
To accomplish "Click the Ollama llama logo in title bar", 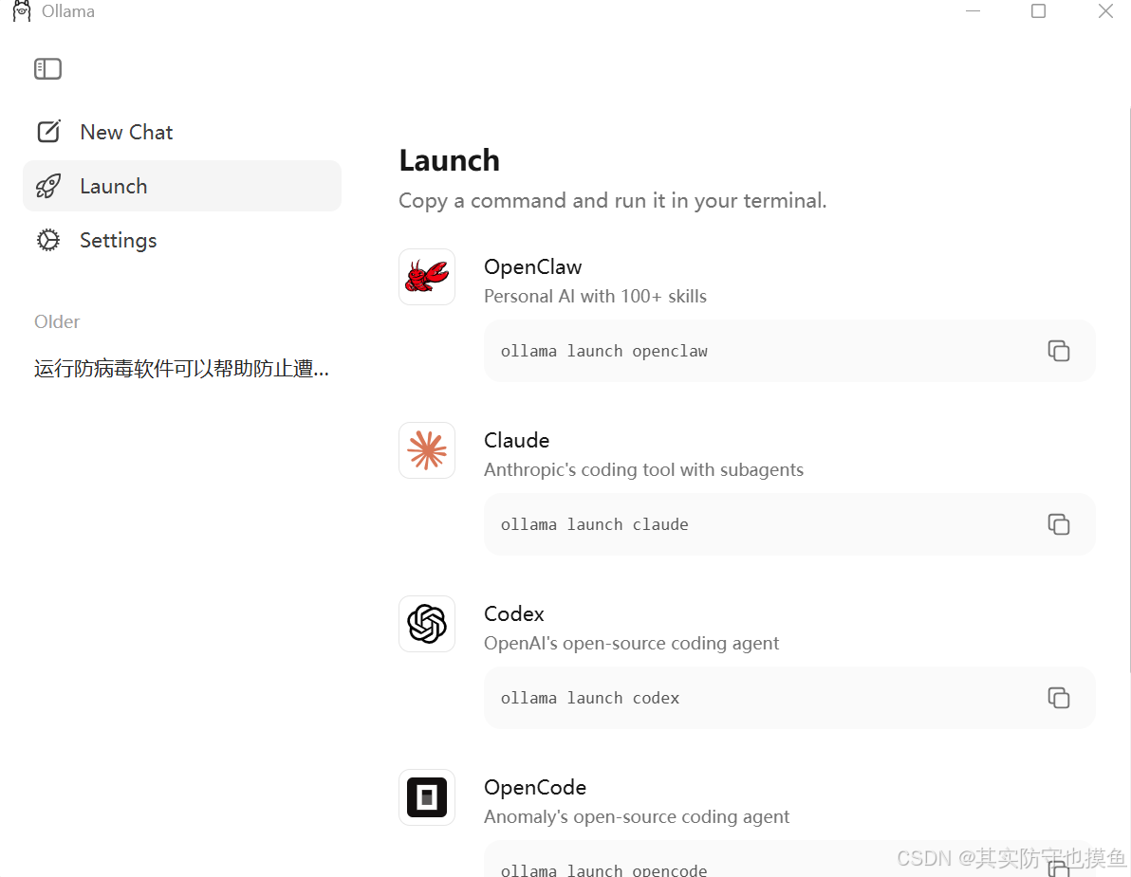I will [x=22, y=10].
